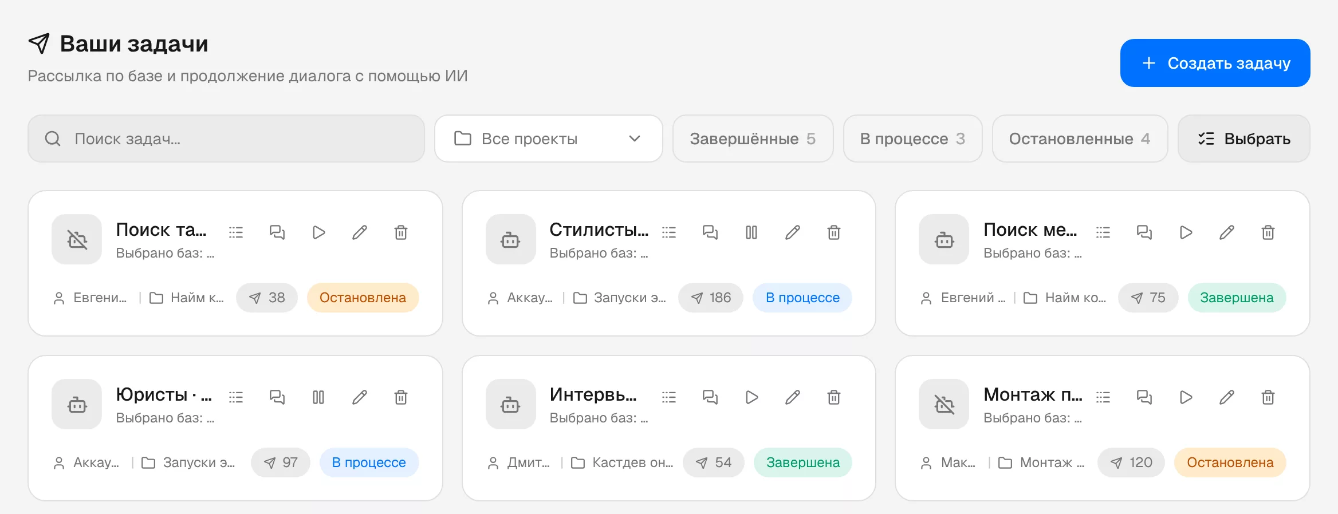The height and width of the screenshot is (514, 1338).
Task: Start the Поиск та… task
Action: coord(318,232)
